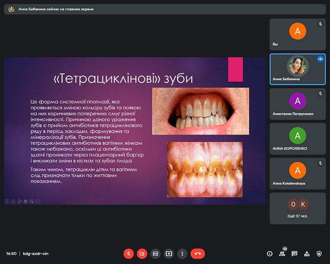Toggle closed captions (CC) button

coord(156,254)
